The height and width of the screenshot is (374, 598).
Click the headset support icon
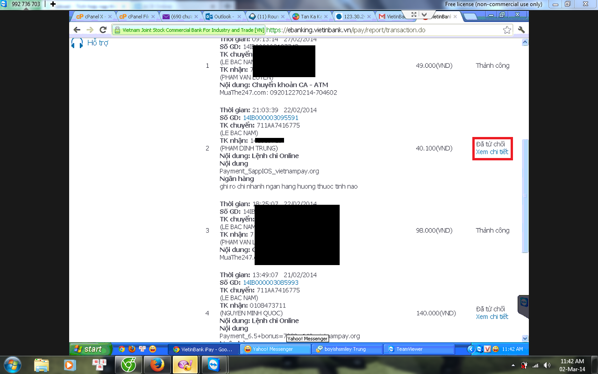click(77, 43)
